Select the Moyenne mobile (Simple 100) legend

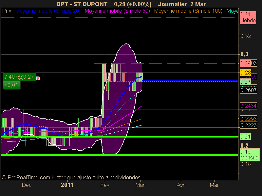pos(188,11)
